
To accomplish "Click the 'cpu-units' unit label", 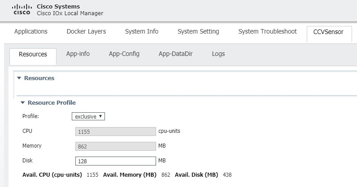I will pos(169,131).
